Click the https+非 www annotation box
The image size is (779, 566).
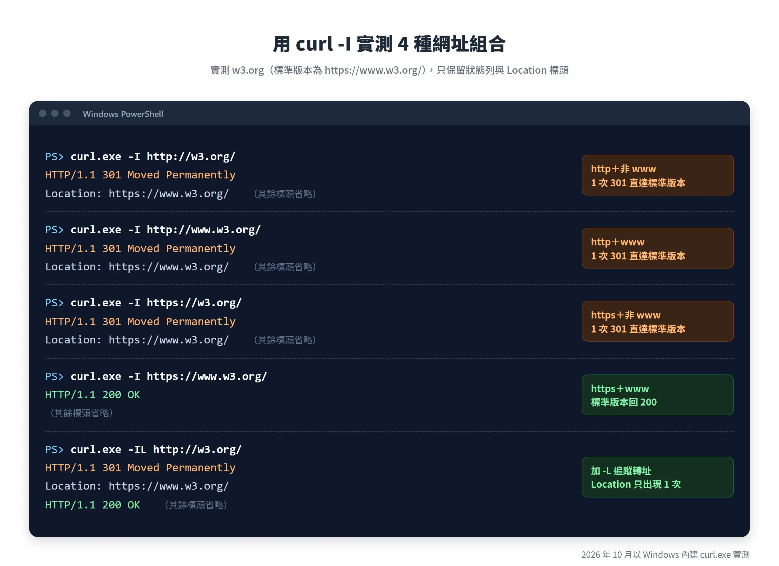coord(658,321)
